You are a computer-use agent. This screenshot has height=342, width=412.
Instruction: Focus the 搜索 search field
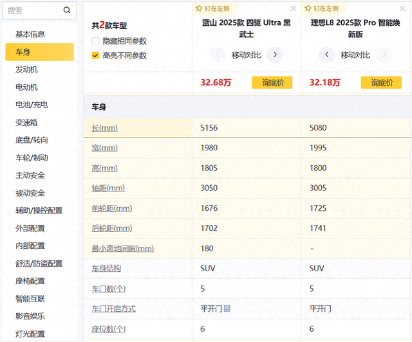click(39, 10)
